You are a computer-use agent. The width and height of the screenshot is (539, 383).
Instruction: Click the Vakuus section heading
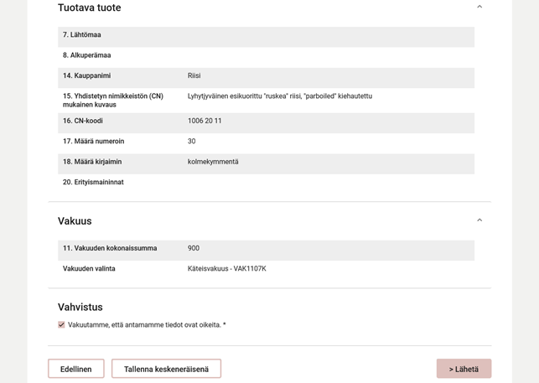point(75,221)
